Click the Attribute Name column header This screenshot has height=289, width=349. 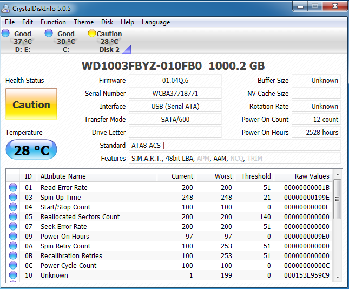coord(63,176)
